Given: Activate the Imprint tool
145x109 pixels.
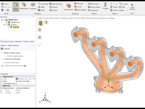Looking at the screenshot, I should (x=53, y=10).
